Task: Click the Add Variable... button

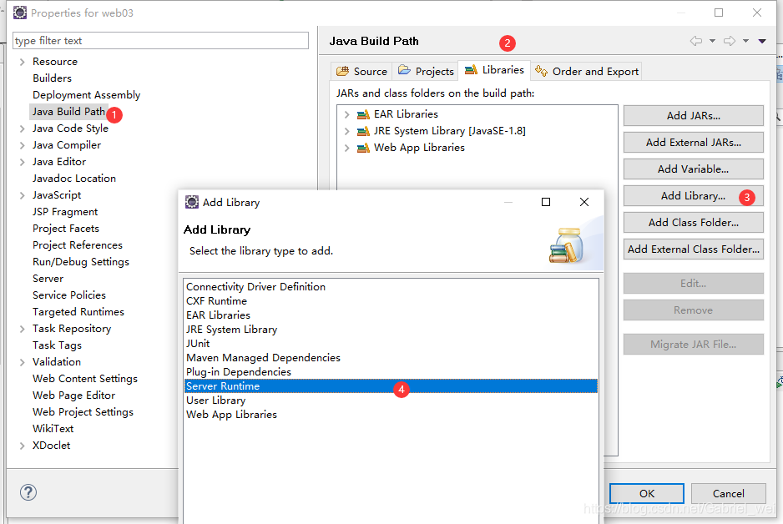Action: 693,169
